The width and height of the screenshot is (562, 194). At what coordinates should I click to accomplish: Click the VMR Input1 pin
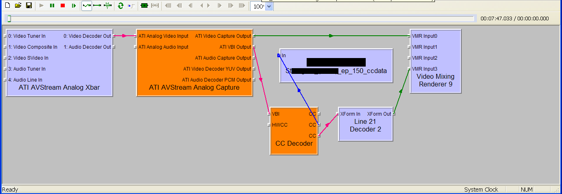pyautogui.click(x=424, y=47)
